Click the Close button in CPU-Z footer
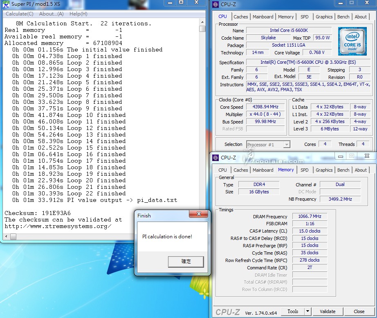 tap(359, 311)
